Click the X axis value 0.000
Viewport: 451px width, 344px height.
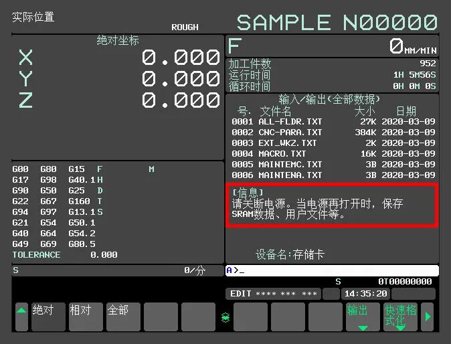181,58
